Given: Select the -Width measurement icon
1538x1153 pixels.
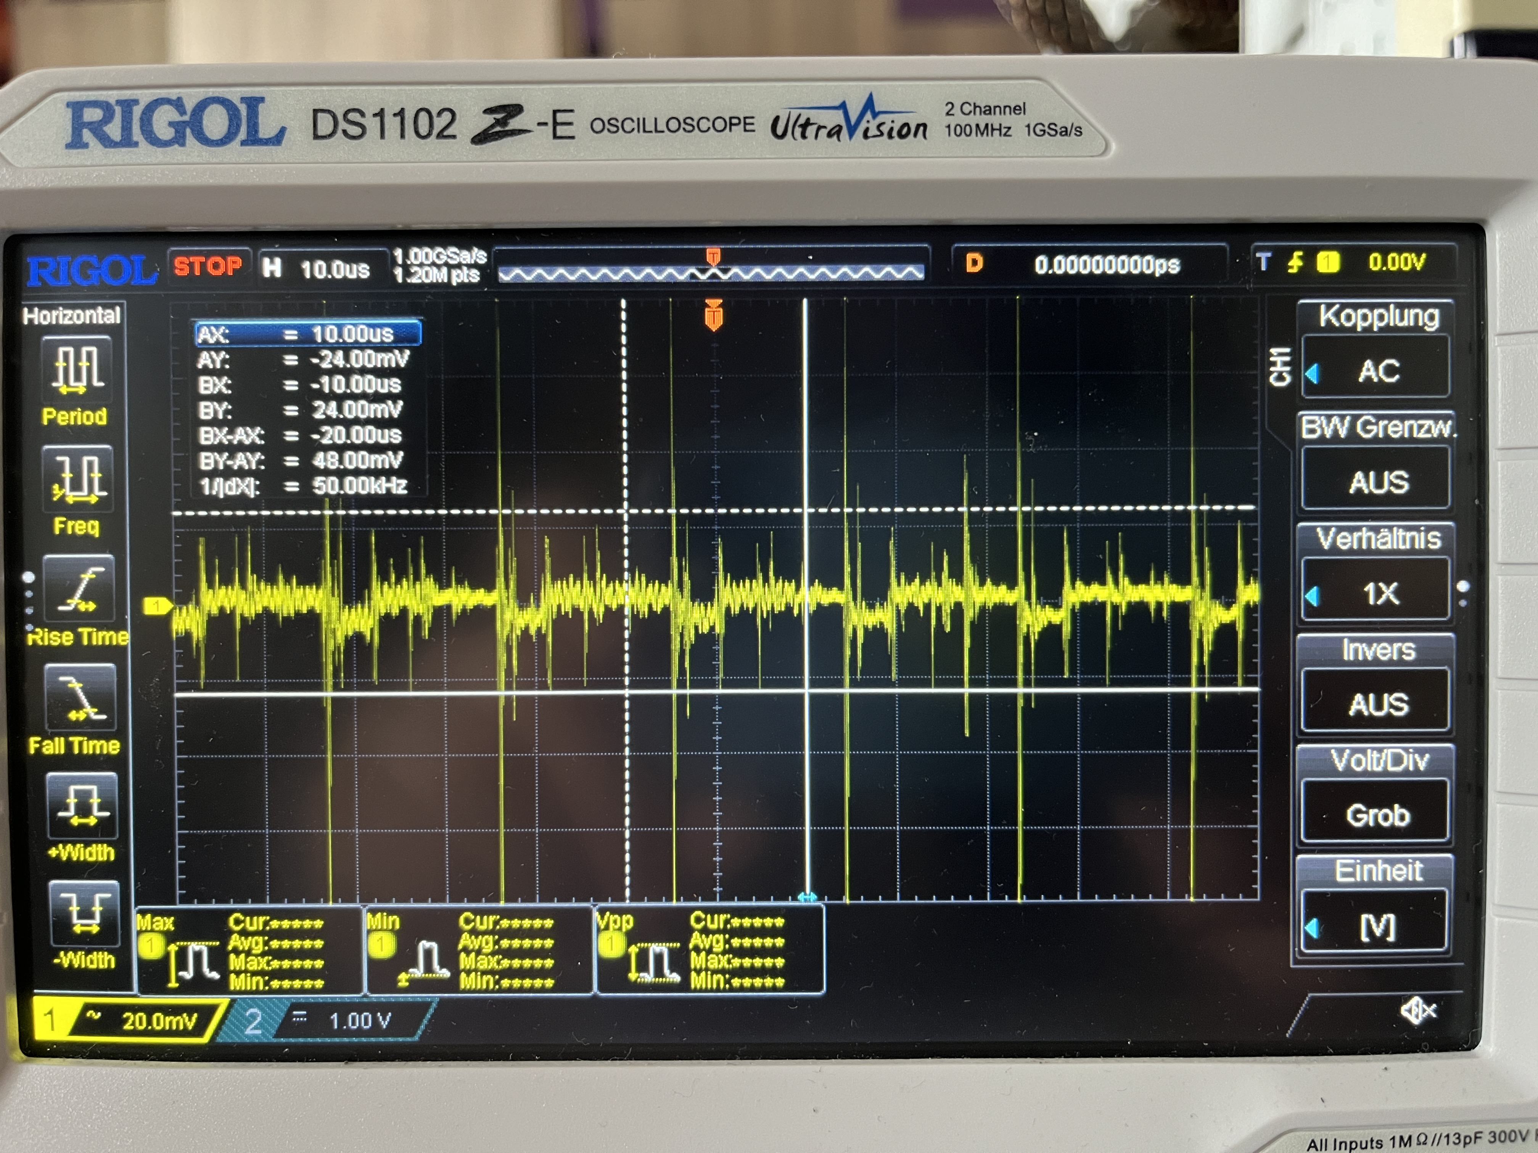Looking at the screenshot, I should click(84, 915).
